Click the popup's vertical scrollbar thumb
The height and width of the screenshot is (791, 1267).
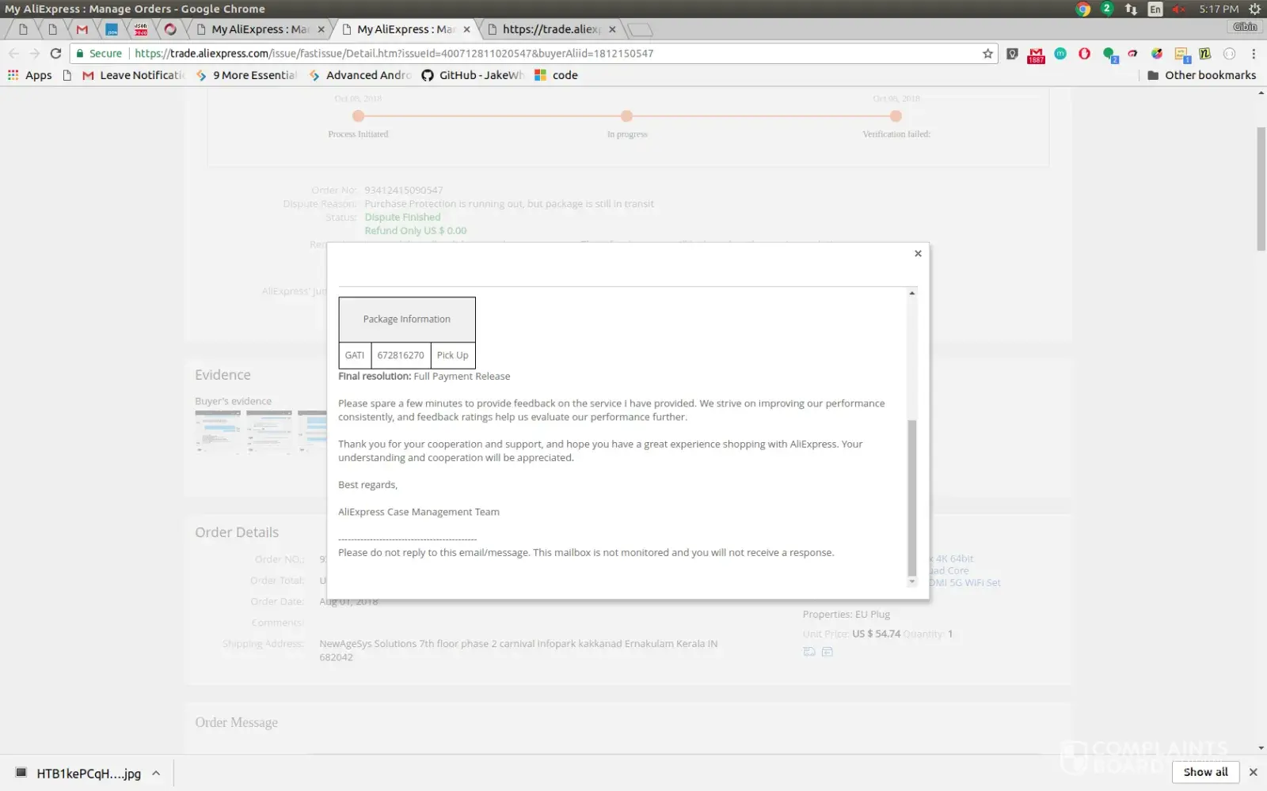[911, 497]
